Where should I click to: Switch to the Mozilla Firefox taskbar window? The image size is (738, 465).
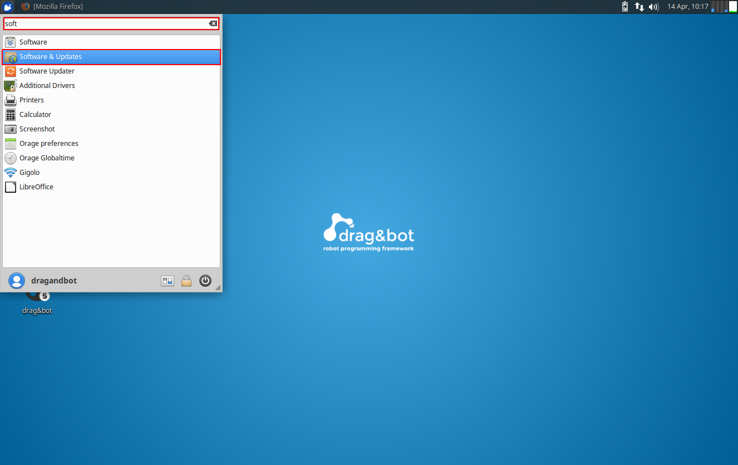coord(52,7)
